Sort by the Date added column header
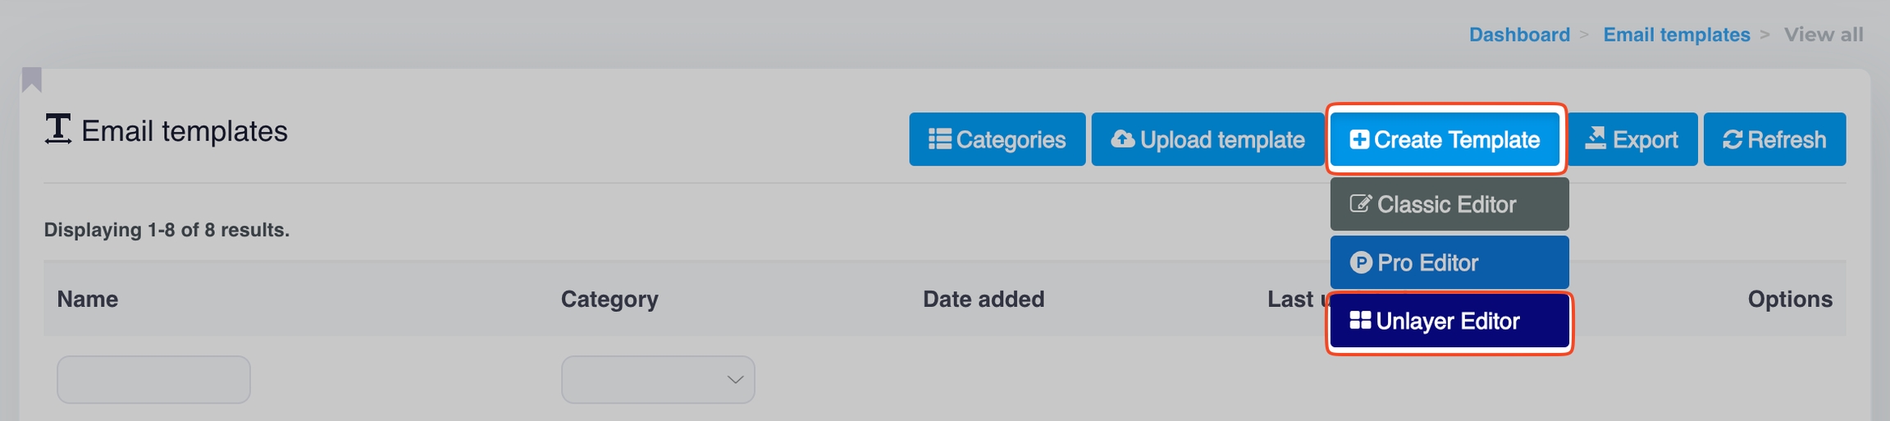 (x=983, y=300)
